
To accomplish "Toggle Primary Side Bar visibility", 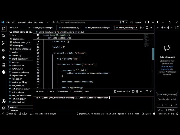I will pyautogui.click(x=149, y=22).
